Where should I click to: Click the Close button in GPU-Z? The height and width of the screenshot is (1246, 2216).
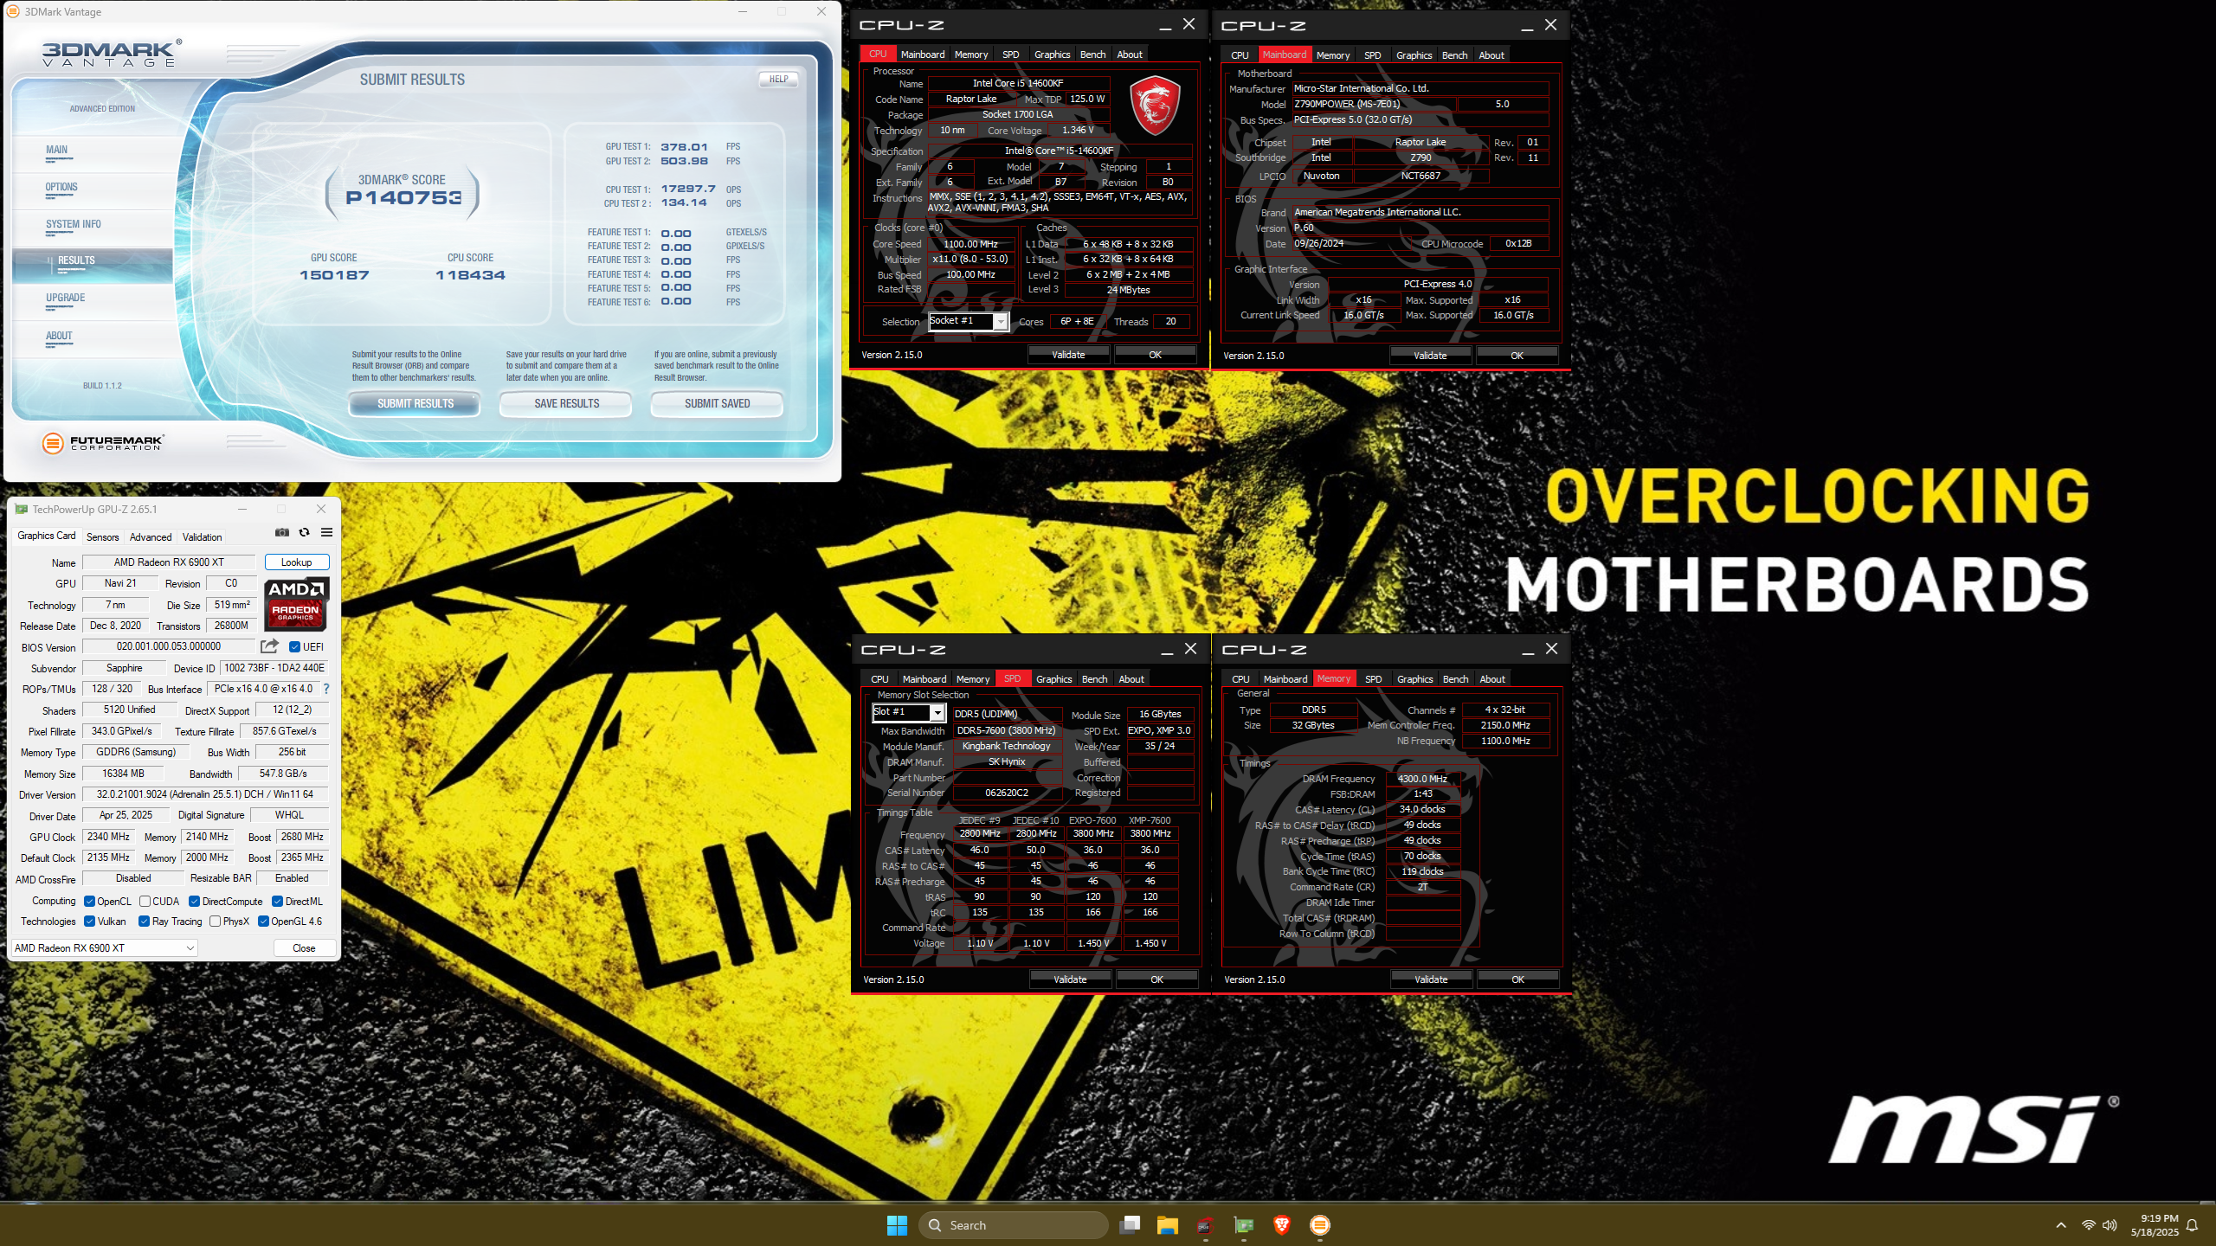point(304,947)
